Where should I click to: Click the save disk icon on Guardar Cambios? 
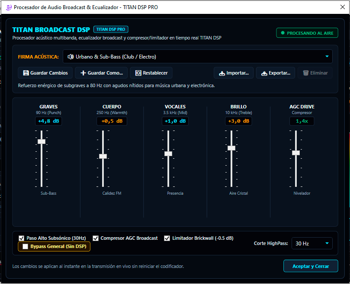tap(26, 73)
